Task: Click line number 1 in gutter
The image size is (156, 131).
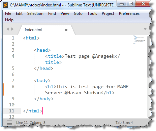Action: click(x=13, y=38)
